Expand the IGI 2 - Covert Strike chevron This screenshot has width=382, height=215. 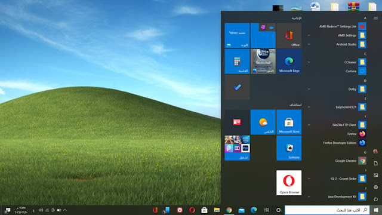[309, 179]
